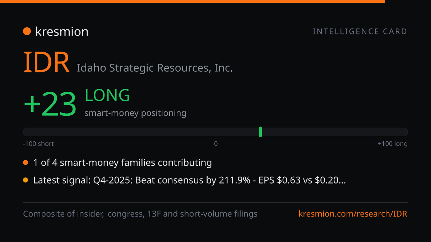Screen dimensions: 431x242
Task: Click the smart-money positioning subtitle
Action: click(135, 113)
